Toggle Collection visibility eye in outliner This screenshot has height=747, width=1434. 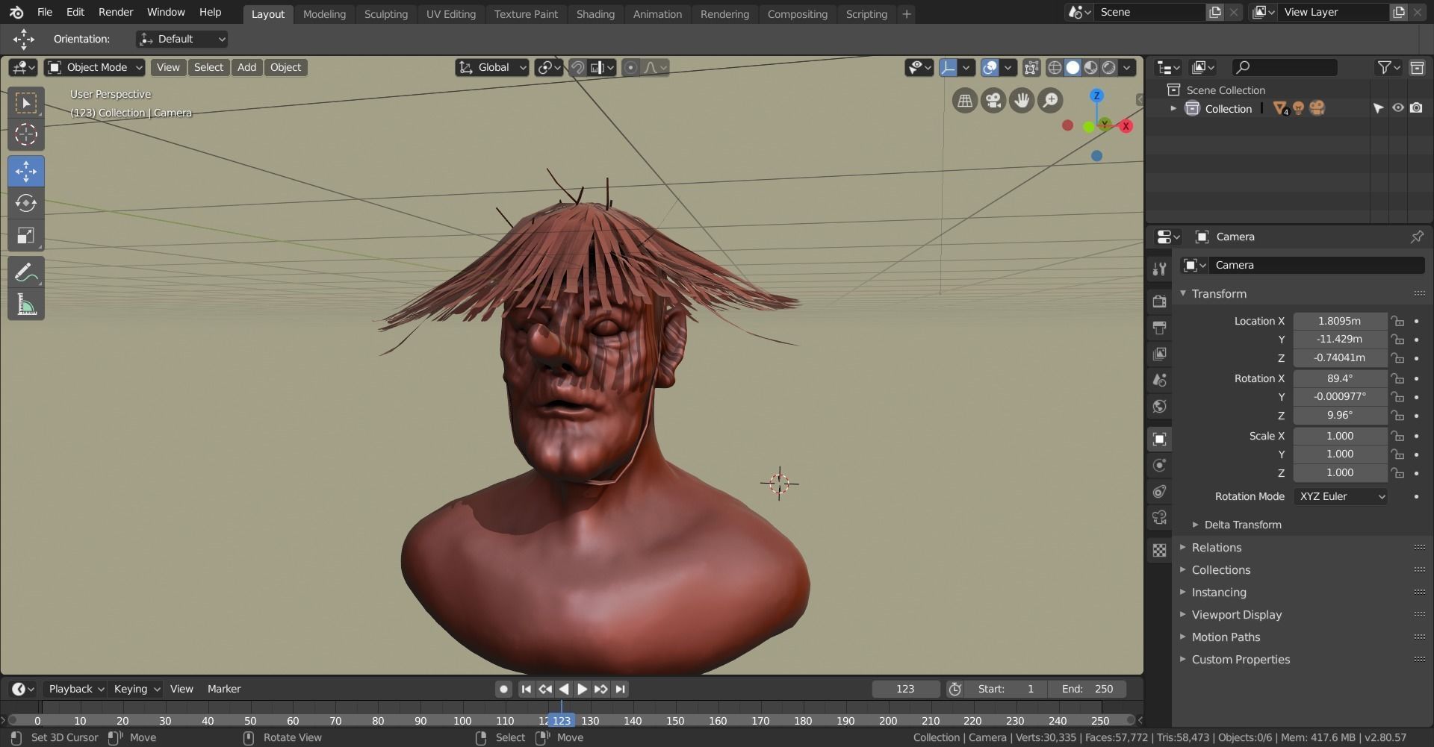tap(1397, 108)
